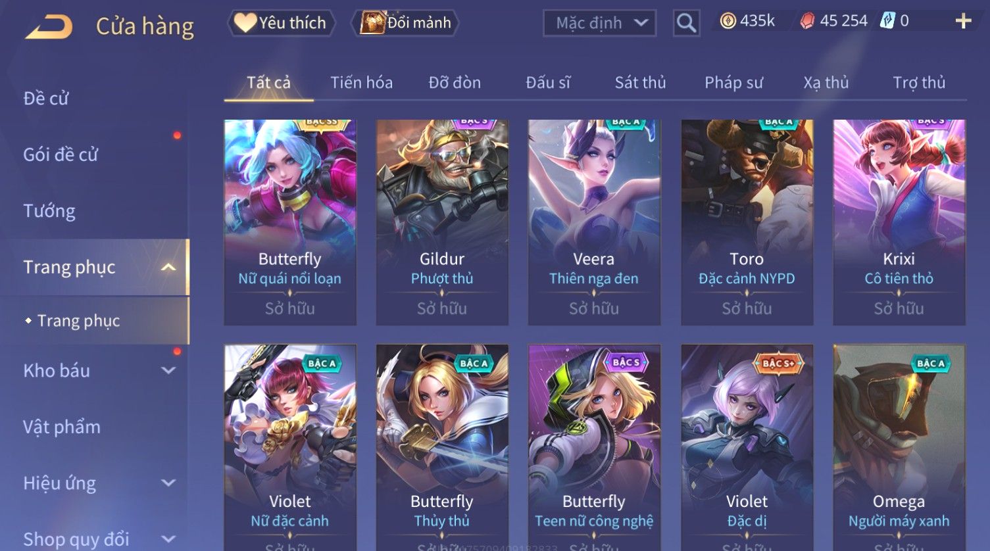Open Veera Thiên nga đen skin card
The width and height of the screenshot is (990, 551).
point(594,222)
